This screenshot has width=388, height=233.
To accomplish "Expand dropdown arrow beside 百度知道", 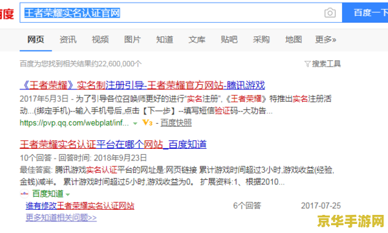I will [x=68, y=194].
